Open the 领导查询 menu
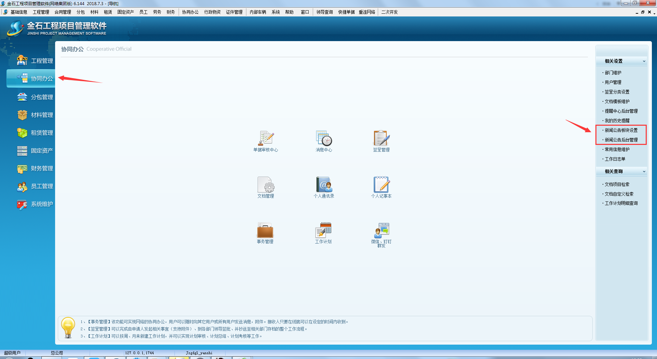 [x=324, y=12]
